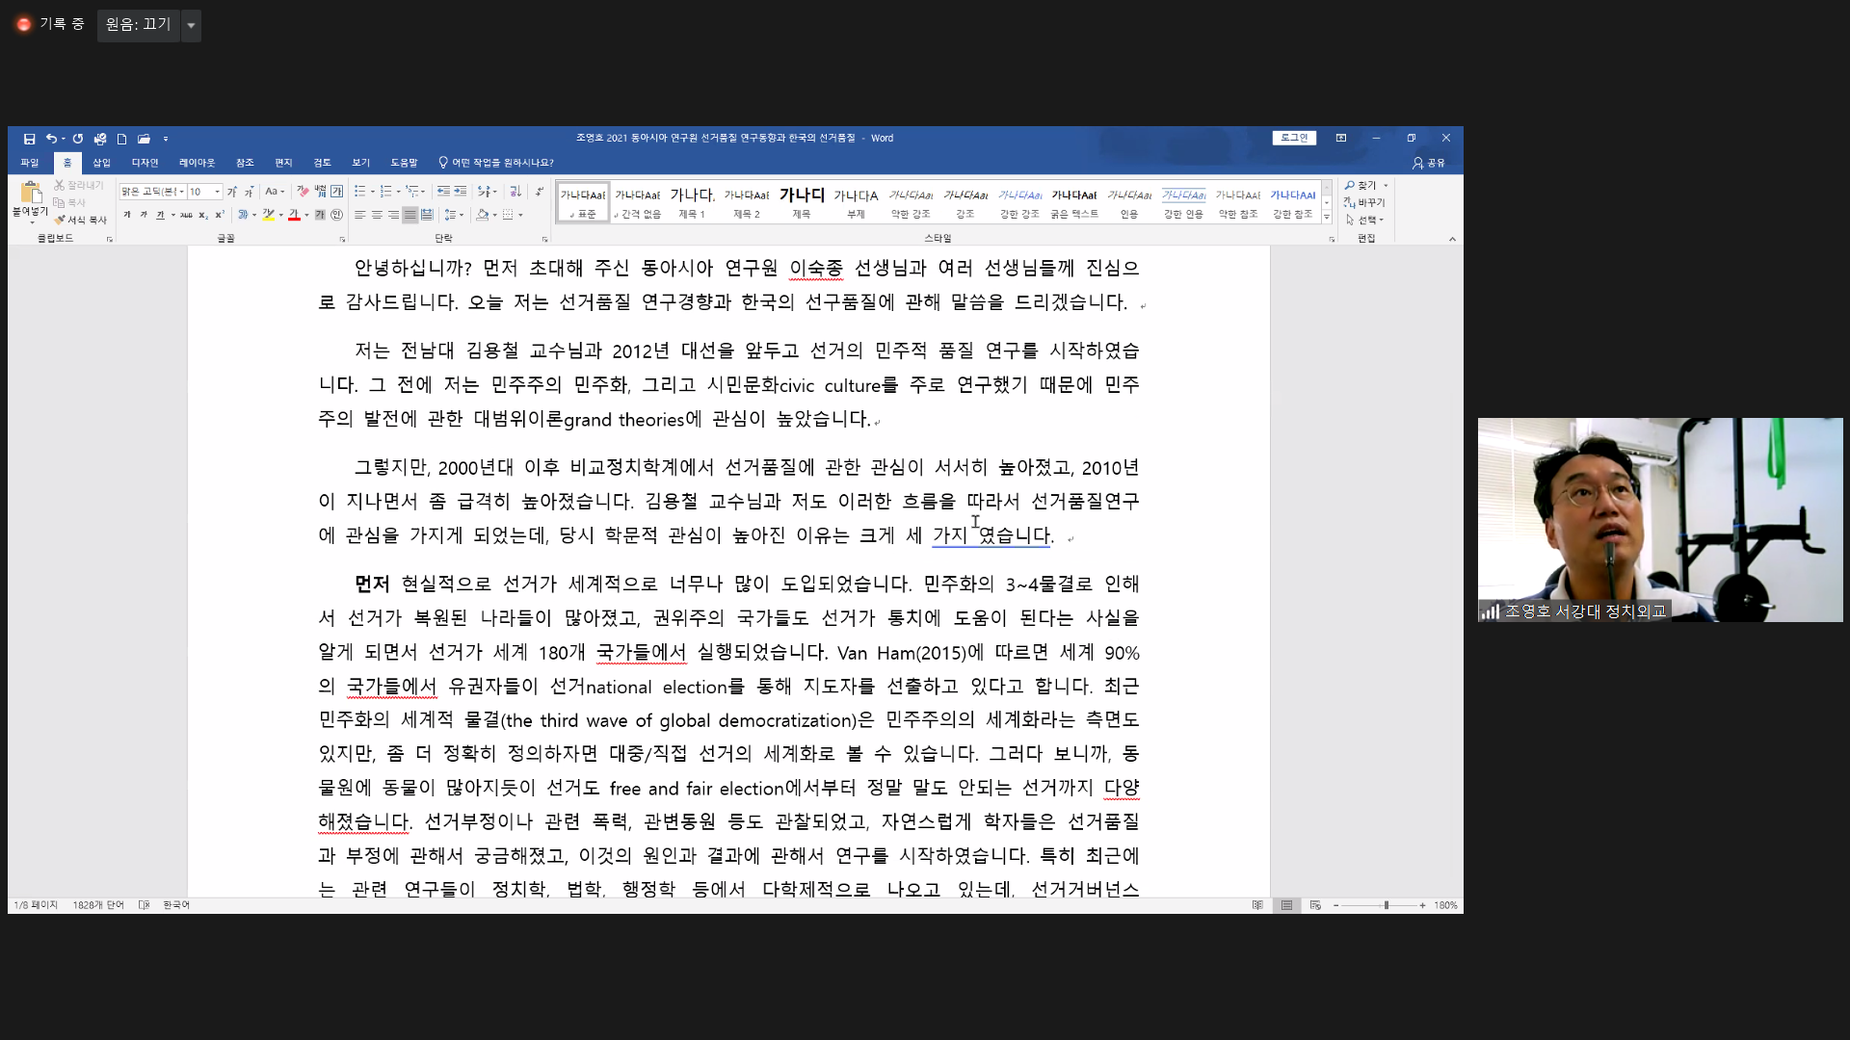Click 바꾸기 to replace text
1850x1040 pixels.
(1365, 202)
